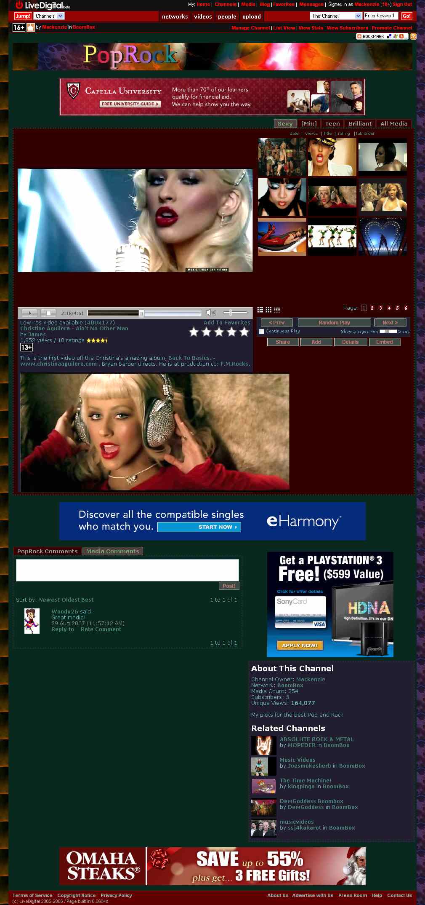Click the Share button
Image resolution: width=425 pixels, height=905 pixels.
(283, 342)
